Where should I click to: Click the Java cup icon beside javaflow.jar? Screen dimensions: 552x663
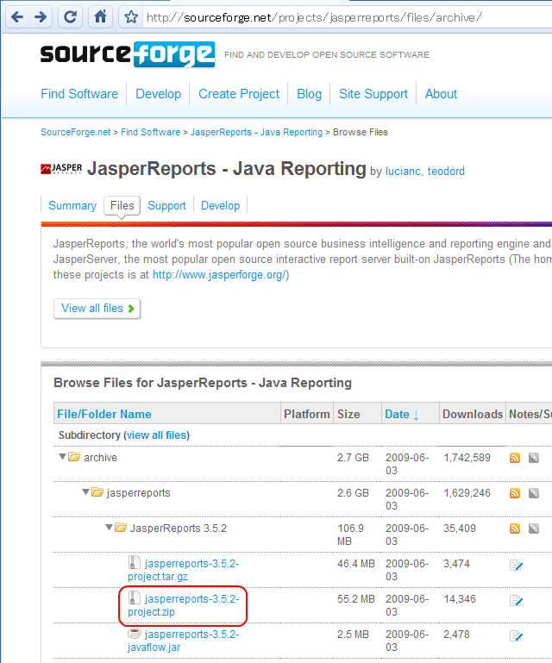click(134, 634)
